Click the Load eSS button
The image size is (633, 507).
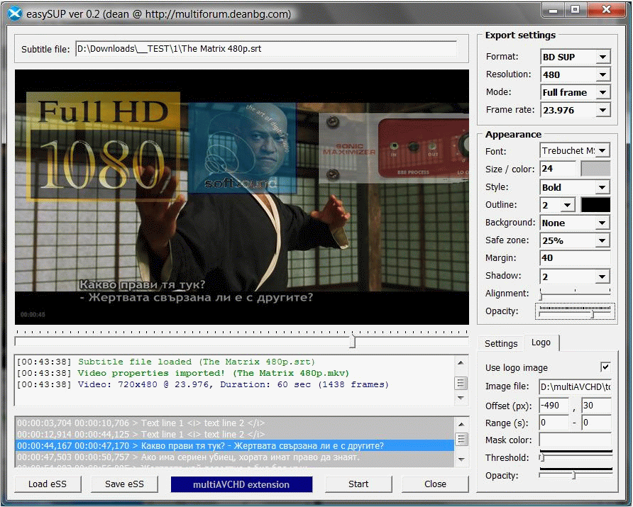48,484
